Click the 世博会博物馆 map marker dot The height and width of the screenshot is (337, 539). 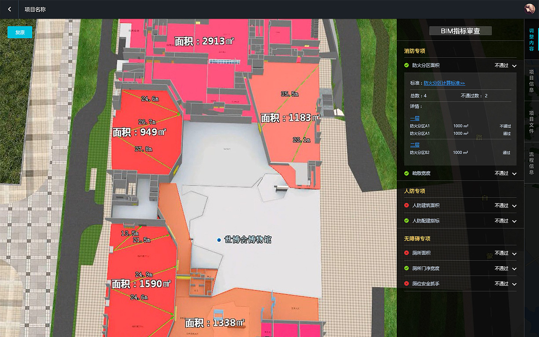[219, 240]
